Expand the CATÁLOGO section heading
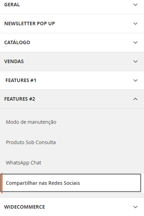Viewport: 144px width, 216px height. click(17, 42)
